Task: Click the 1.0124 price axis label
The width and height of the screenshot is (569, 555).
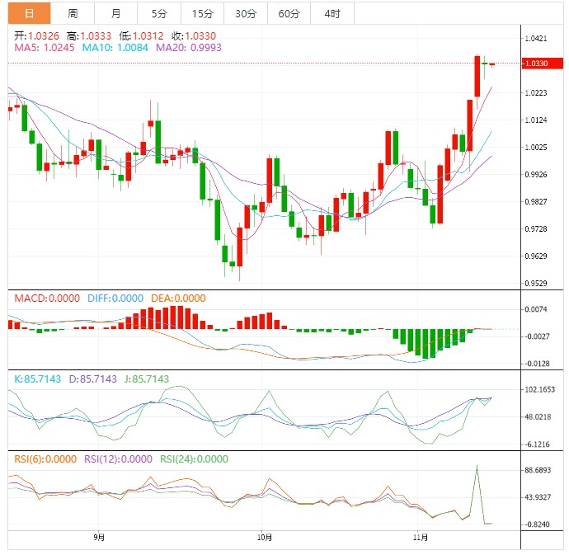Action: [536, 120]
